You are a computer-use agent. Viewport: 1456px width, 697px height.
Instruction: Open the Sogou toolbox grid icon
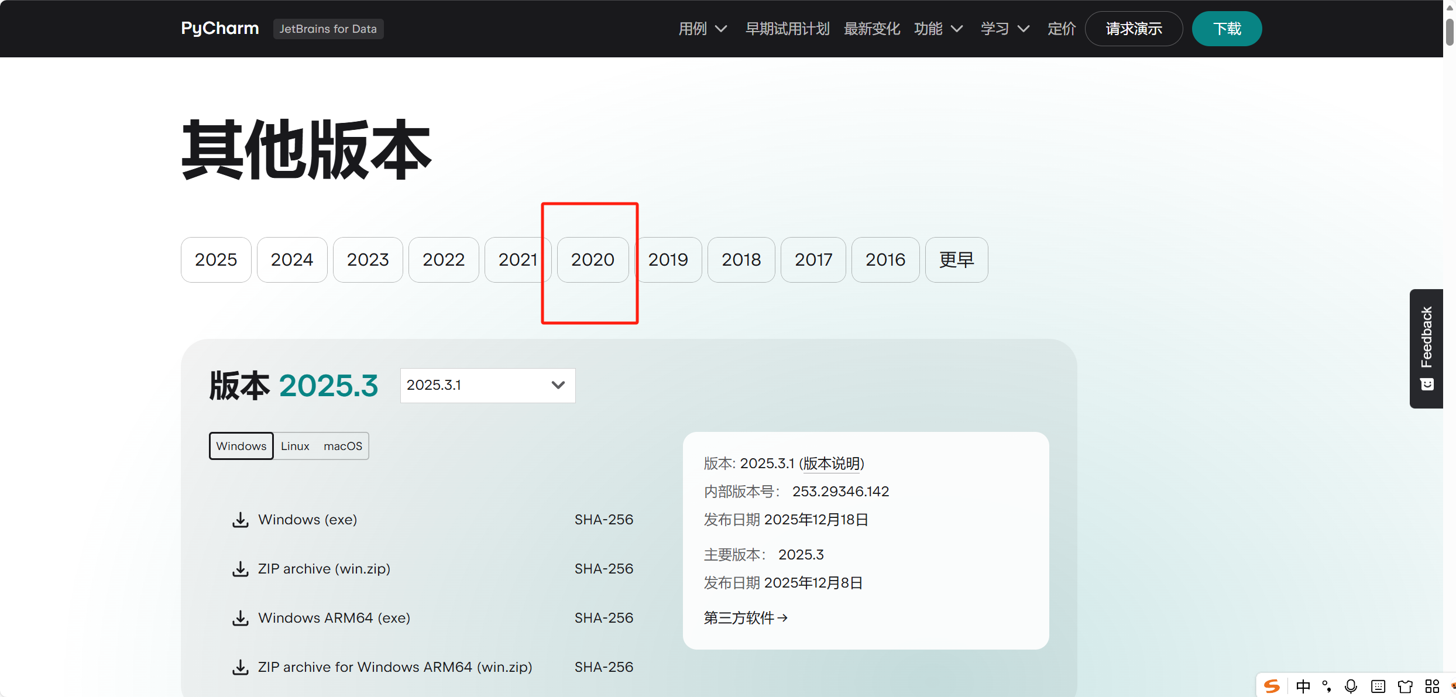pos(1433,686)
